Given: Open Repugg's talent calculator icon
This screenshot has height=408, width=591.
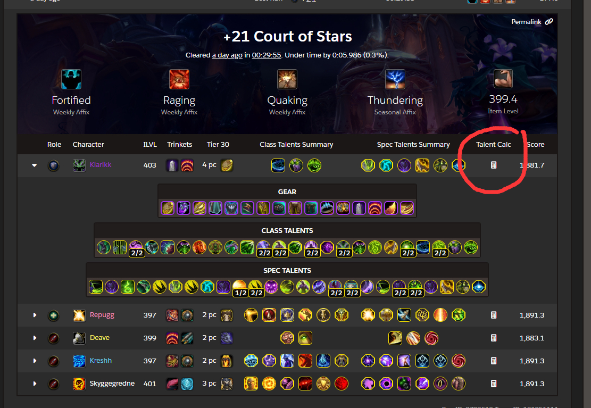Looking at the screenshot, I should click(x=493, y=315).
